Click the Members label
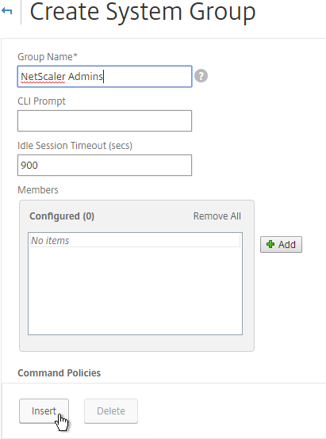 38,190
